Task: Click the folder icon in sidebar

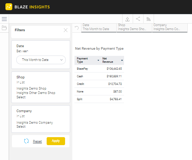Action: [x=4, y=28]
